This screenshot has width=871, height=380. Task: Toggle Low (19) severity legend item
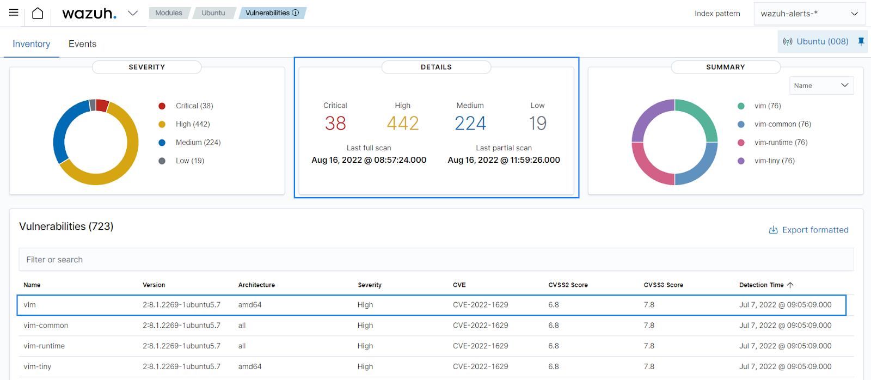click(182, 161)
